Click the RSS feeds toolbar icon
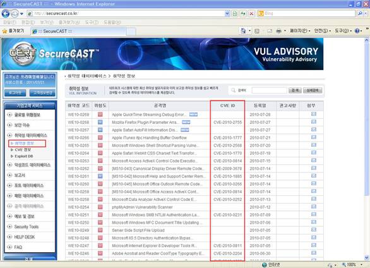 [x=257, y=31]
